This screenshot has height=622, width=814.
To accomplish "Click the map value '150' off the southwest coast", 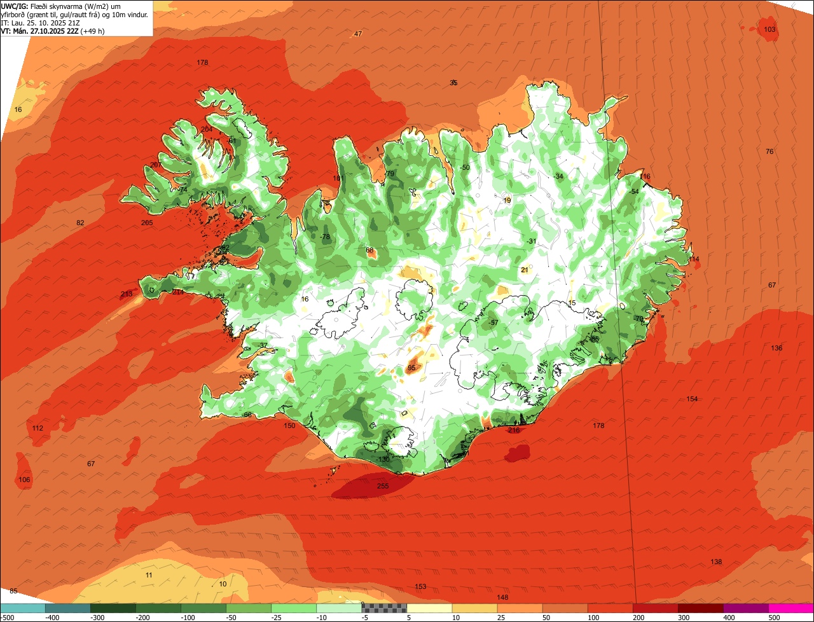I will coord(289,425).
